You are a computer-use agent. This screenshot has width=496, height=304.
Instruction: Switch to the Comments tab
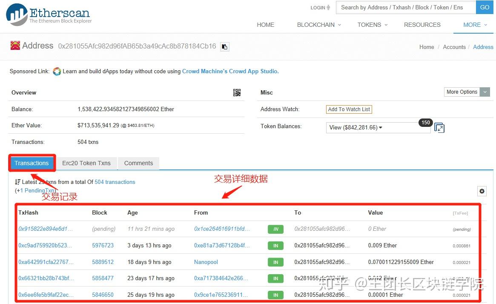click(x=138, y=163)
